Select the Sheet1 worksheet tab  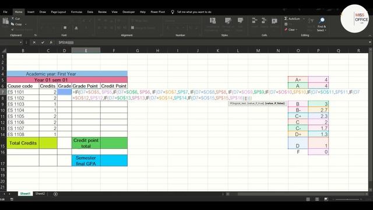25,194
